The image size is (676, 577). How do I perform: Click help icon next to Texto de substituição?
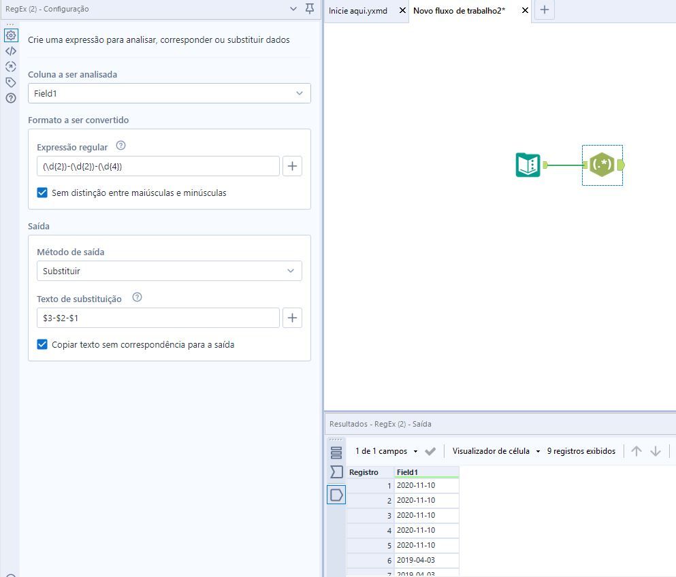(137, 297)
